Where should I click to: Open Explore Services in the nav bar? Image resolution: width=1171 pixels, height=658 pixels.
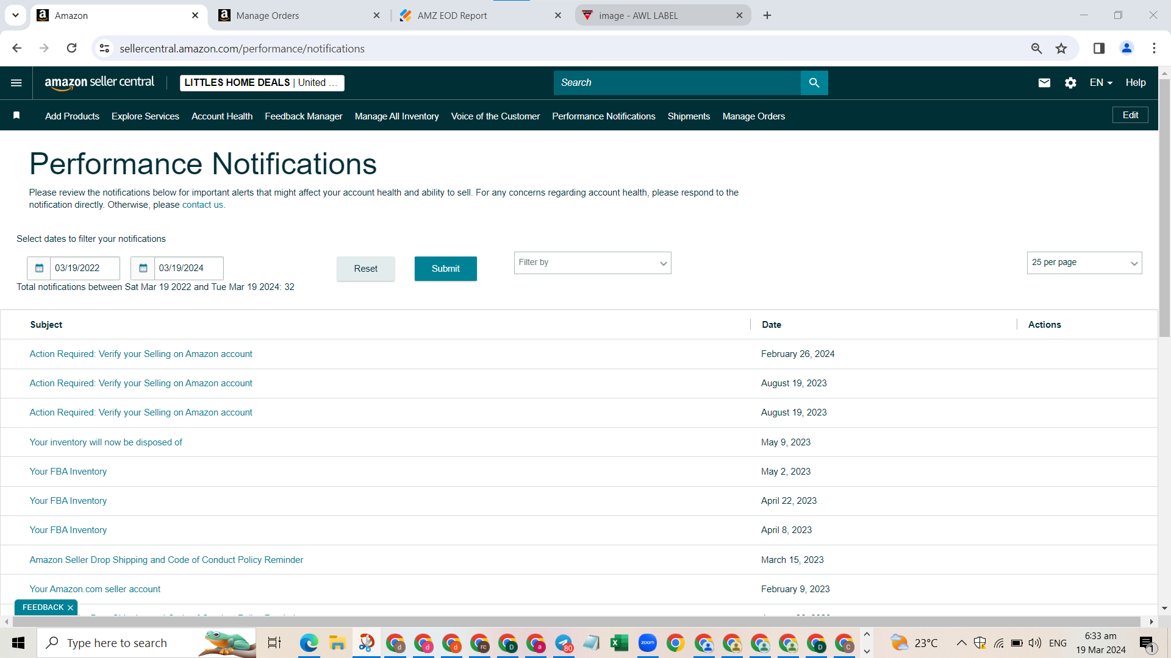pos(145,116)
